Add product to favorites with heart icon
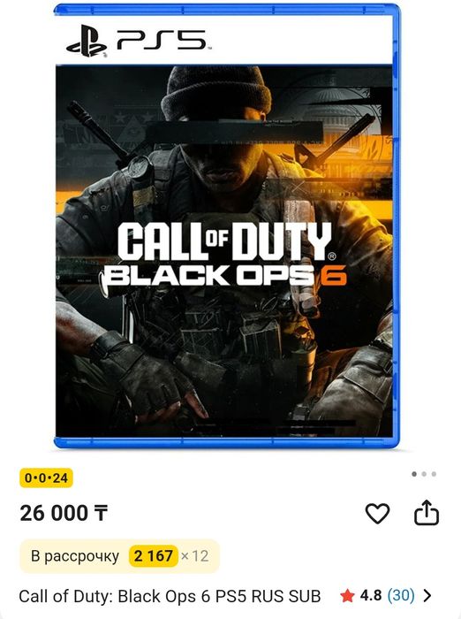Viewport: 461px width, 619px height. coord(377,513)
